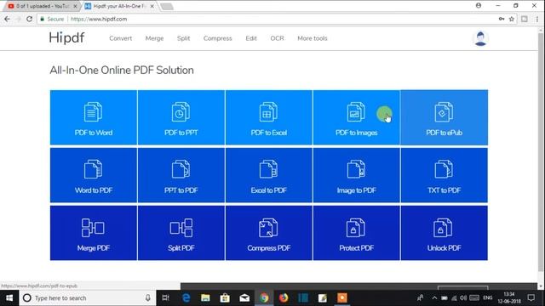Screen dimensions: 545x306
Task: Click the Chrome profile icon
Action: point(479,6)
